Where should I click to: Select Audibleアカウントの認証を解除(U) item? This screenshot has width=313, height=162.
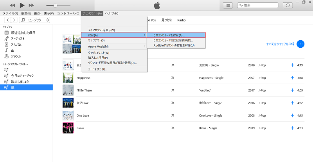pos(176,45)
